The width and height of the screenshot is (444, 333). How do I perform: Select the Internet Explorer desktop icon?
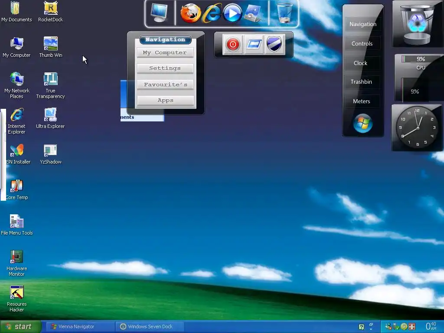click(16, 121)
